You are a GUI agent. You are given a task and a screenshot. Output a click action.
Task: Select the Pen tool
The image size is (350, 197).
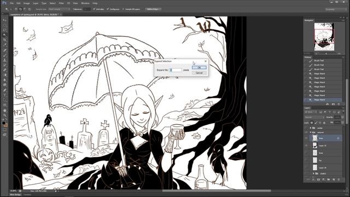(4, 90)
